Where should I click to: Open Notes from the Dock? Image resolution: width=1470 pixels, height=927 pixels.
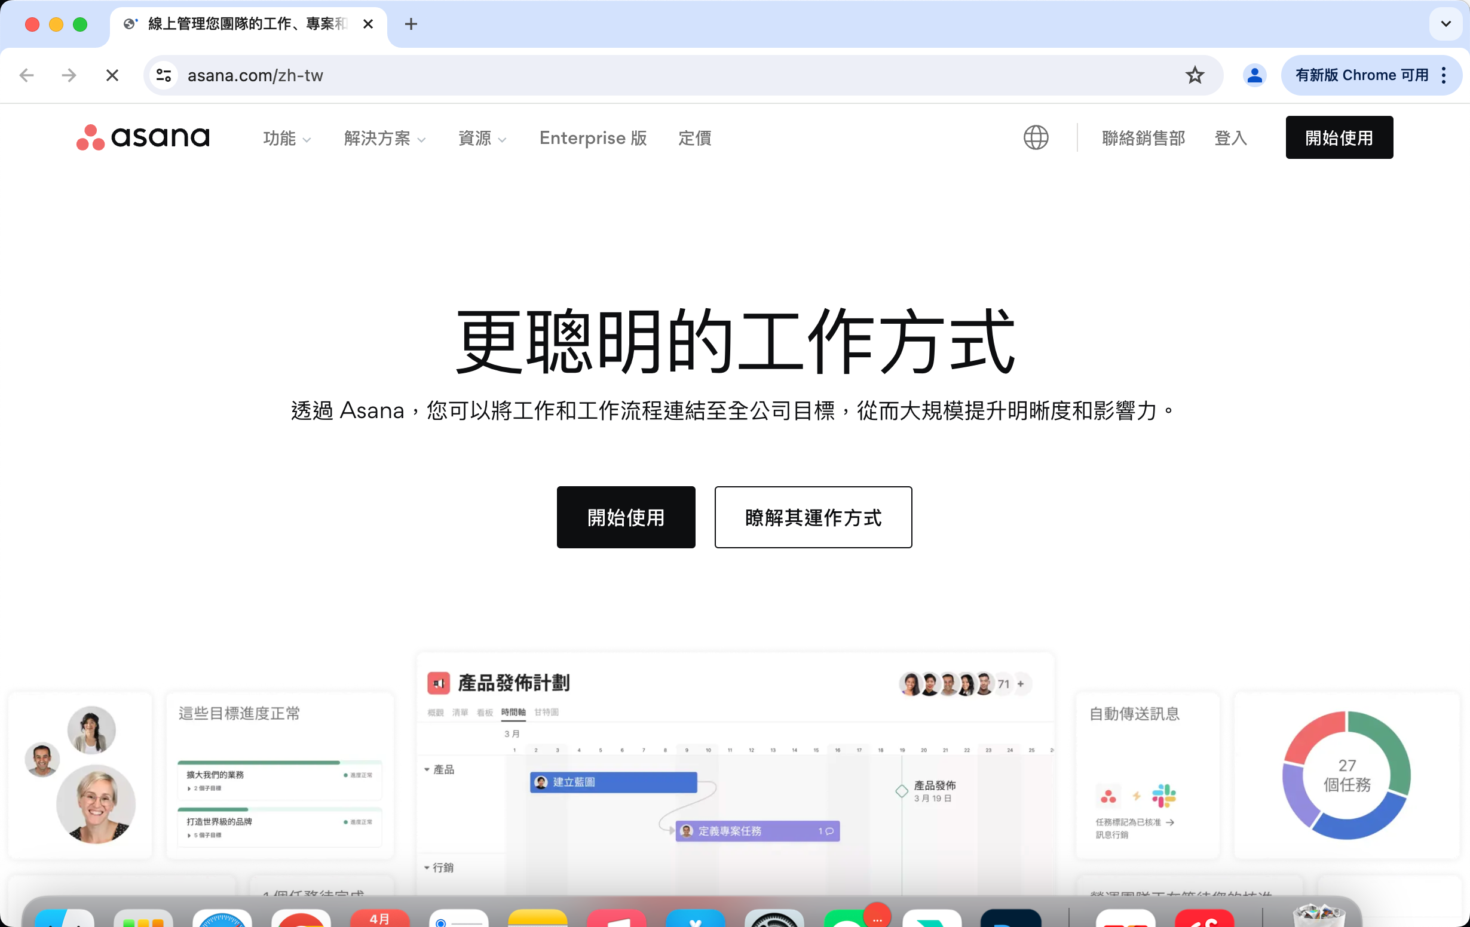[x=538, y=919]
